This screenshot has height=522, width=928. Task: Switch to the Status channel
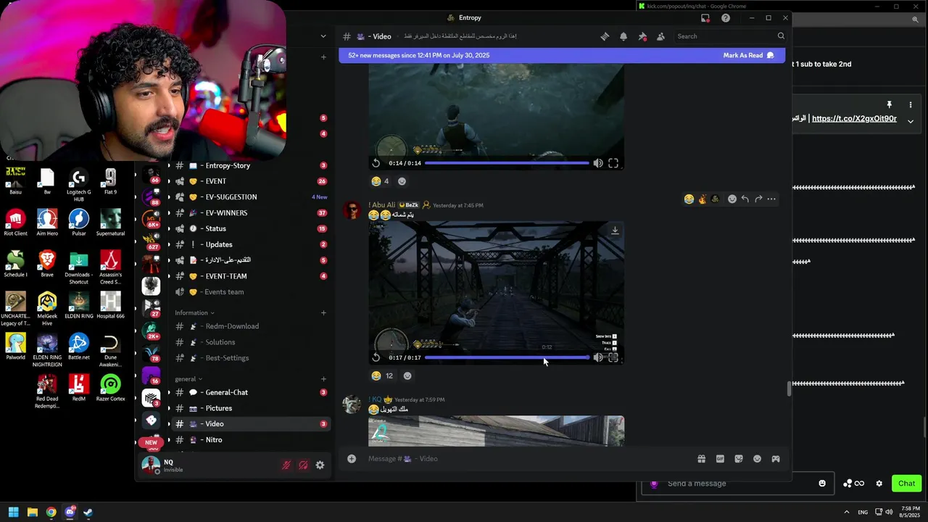pyautogui.click(x=250, y=228)
